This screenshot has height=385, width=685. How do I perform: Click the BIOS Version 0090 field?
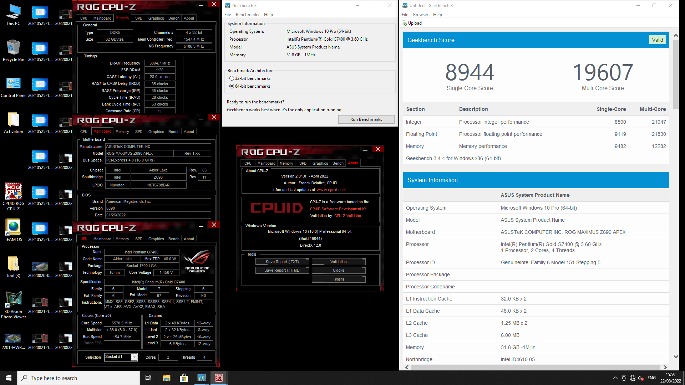(158, 208)
